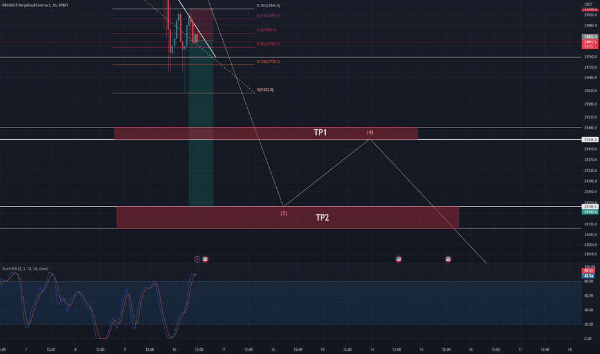
Task: Select the 0.702(21944.0) Fibonacci label
Action: tap(268, 6)
